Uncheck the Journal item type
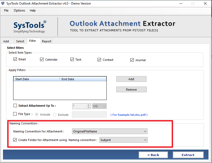The width and height of the screenshot is (212, 163). pos(132,60)
